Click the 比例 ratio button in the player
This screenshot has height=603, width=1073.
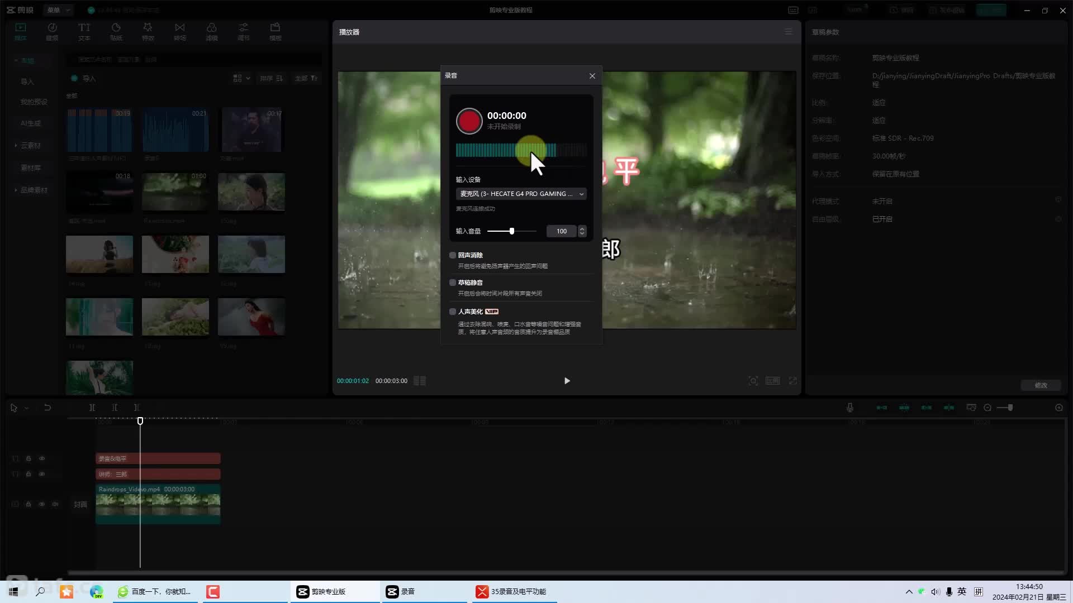click(x=773, y=381)
